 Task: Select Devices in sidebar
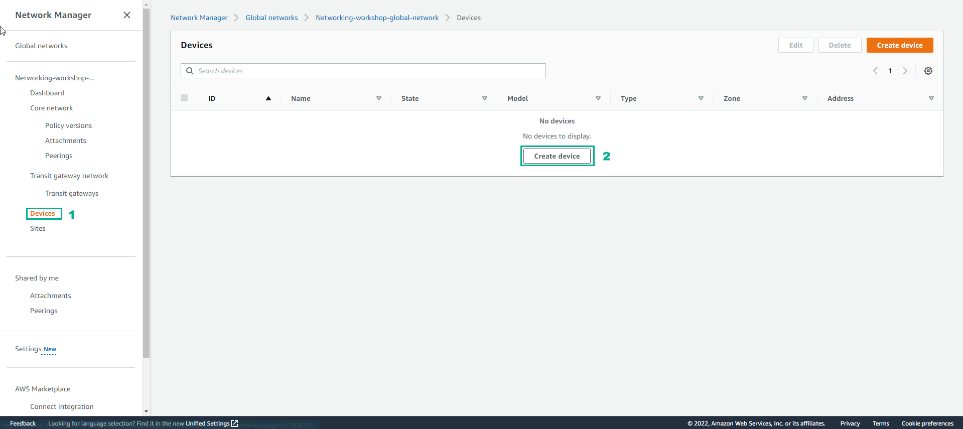(43, 213)
